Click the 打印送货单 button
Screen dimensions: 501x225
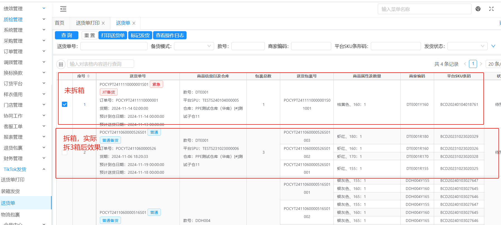click(x=113, y=35)
